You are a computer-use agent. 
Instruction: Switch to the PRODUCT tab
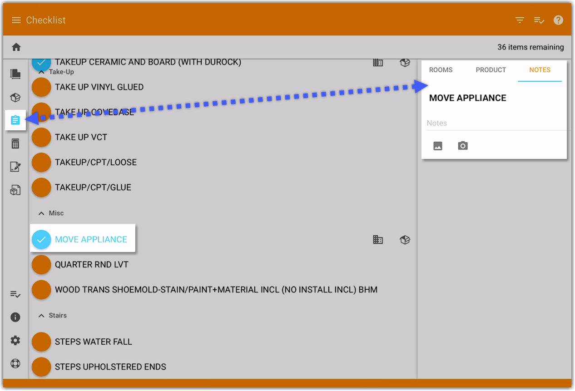point(491,70)
